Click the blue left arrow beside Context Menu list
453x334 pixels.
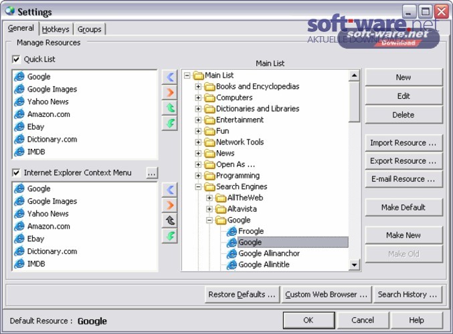[170, 190]
